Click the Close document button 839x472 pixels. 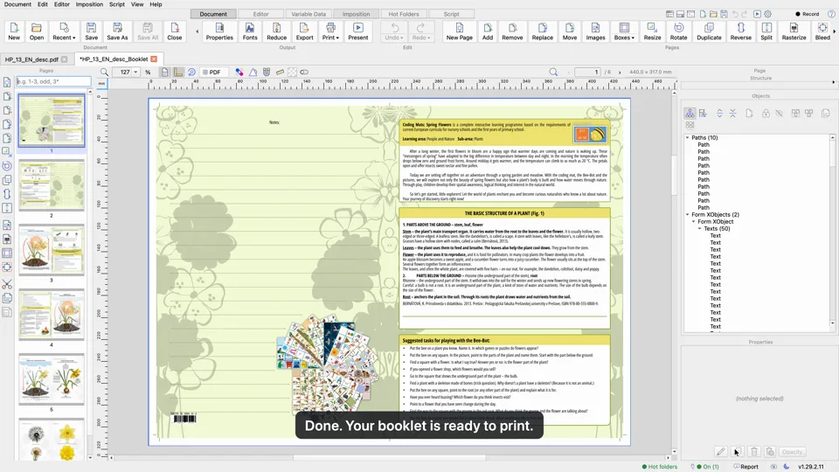pos(175,31)
